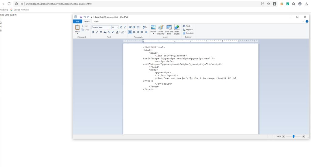This screenshot has width=311, height=167.
Task: Collapse the WordPad ribbon with the chevron
Action: 303,22
